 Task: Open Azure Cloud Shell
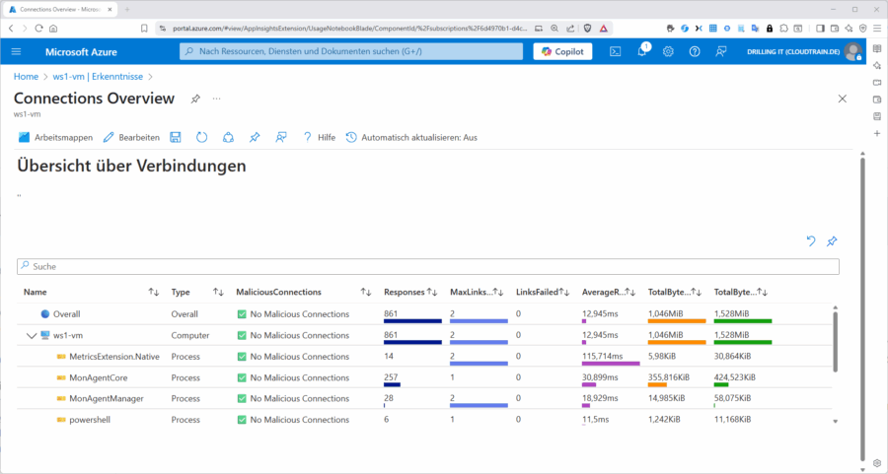pos(615,51)
